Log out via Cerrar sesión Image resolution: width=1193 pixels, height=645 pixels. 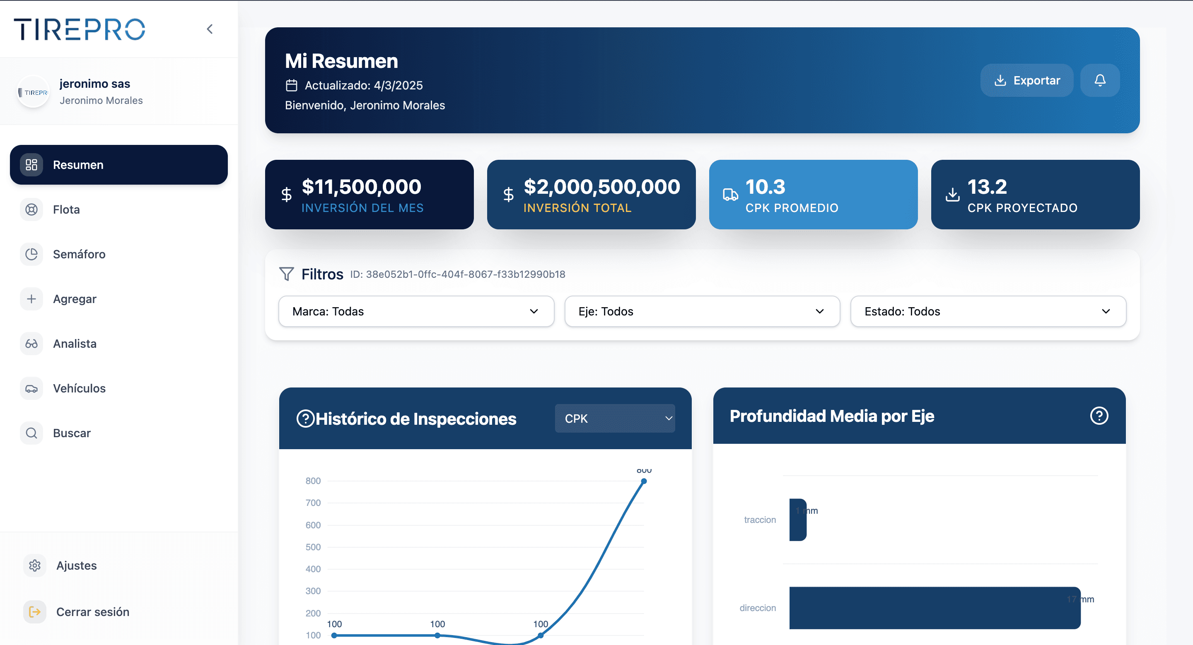click(x=92, y=612)
